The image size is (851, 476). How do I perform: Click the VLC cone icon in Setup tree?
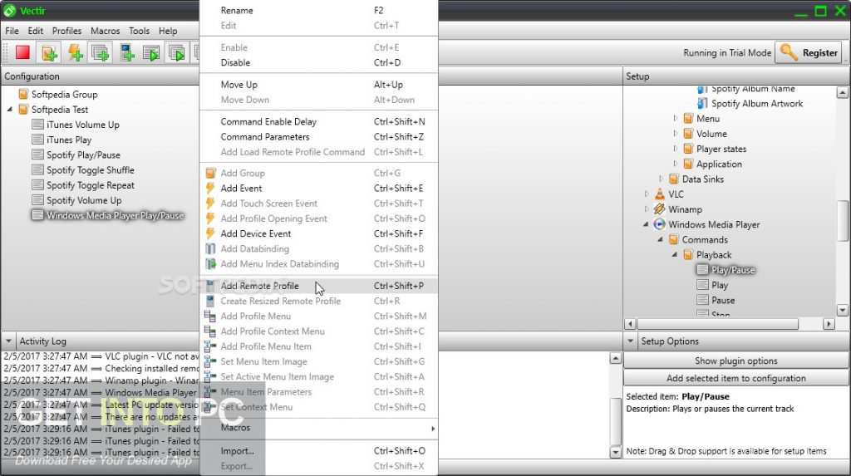click(x=659, y=194)
